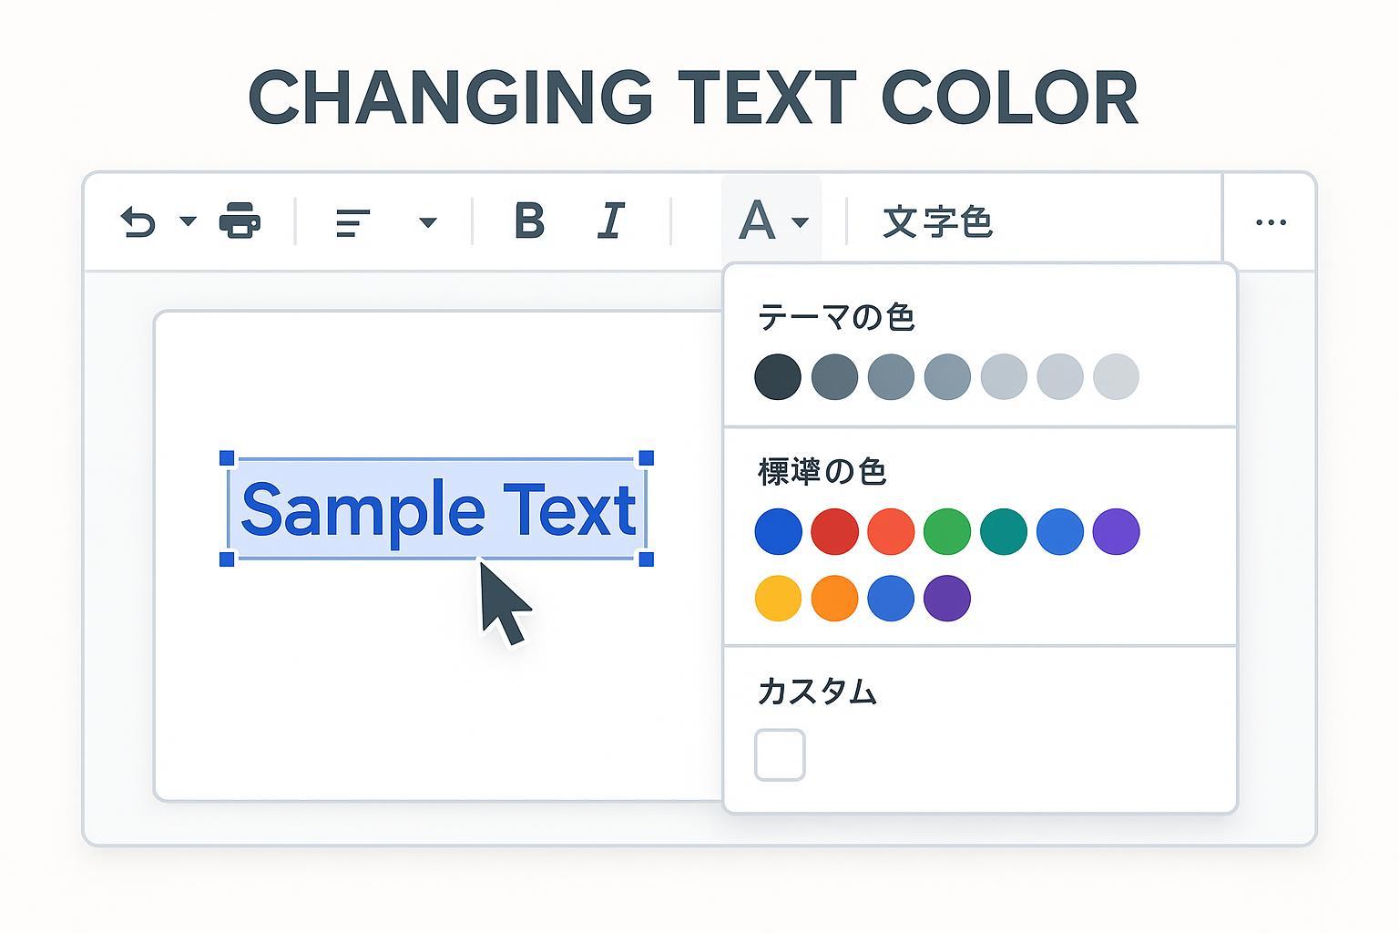1399x933 pixels.
Task: Click the 文字色 label in toolbar
Action: (x=937, y=222)
